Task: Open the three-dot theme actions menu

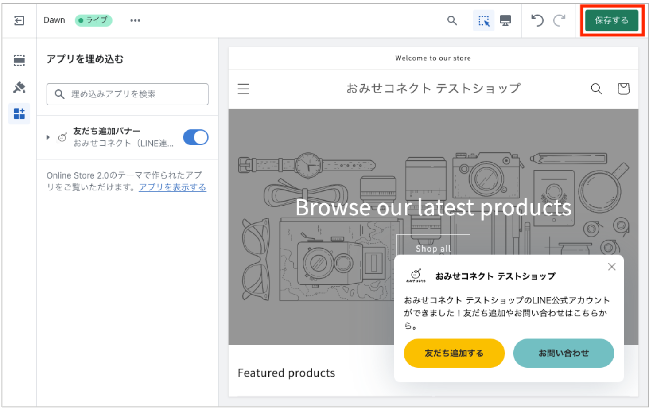Action: (135, 20)
